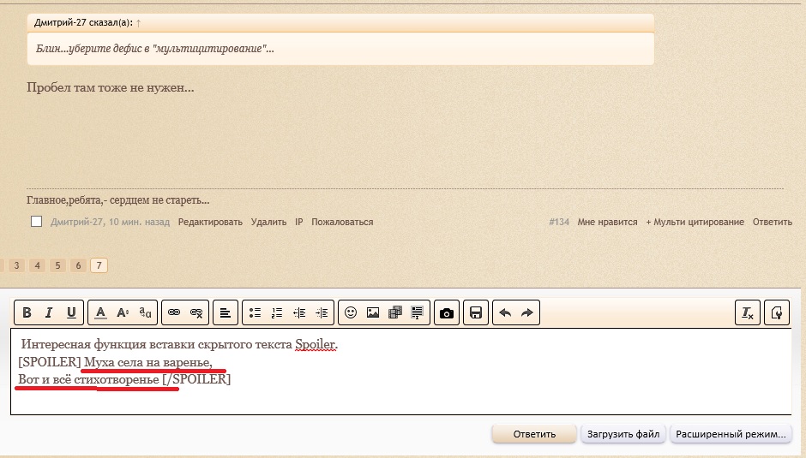
Task: Insert an image via picture icon
Action: click(373, 312)
